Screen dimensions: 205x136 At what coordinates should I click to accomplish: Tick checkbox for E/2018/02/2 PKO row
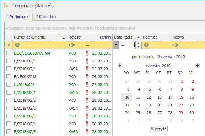click(9, 100)
